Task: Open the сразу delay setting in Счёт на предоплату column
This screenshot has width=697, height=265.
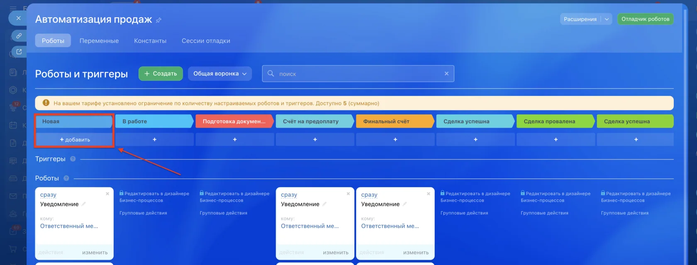Action: [289, 195]
